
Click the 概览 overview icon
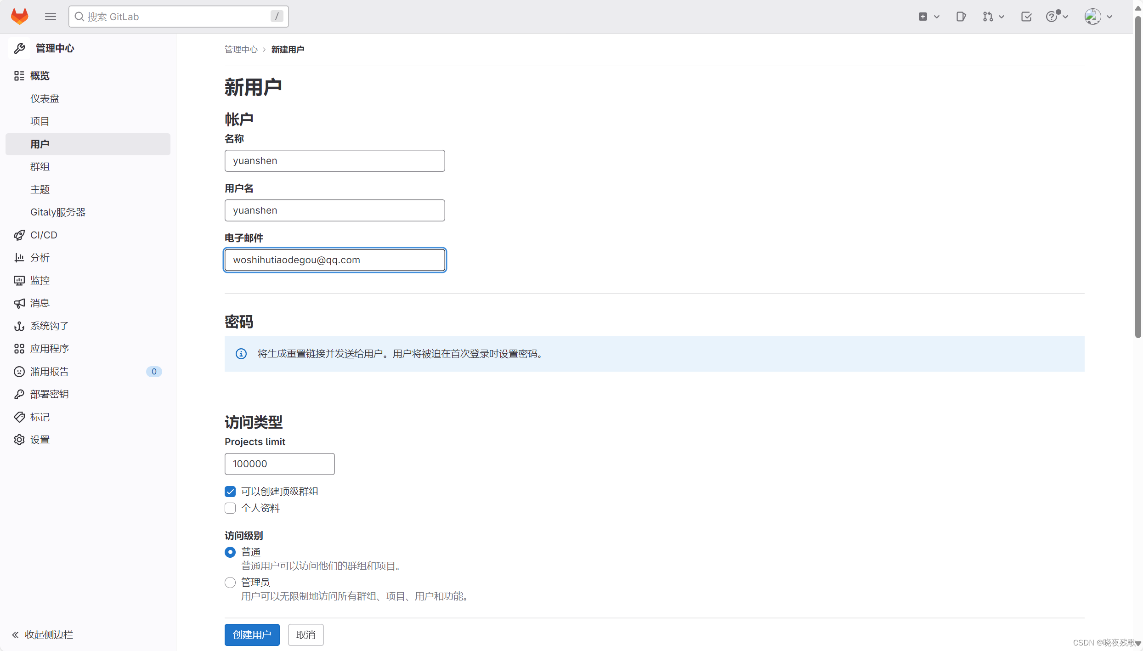coord(19,76)
